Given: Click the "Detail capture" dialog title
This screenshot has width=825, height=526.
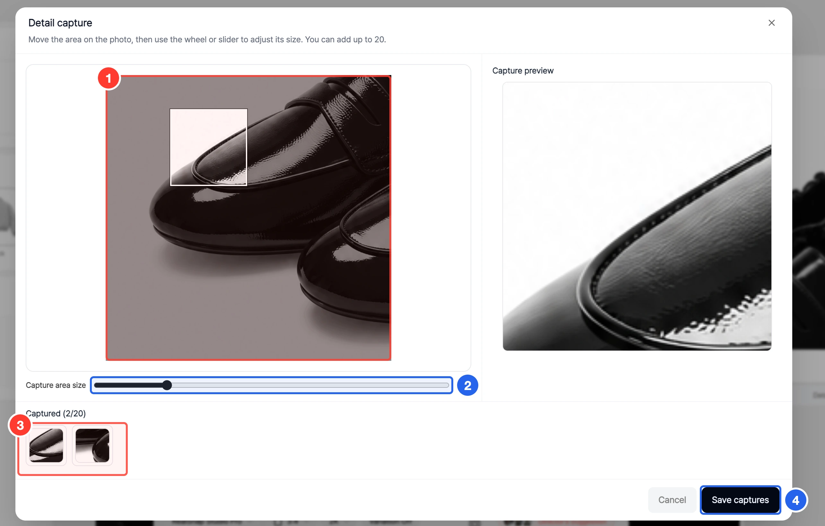Looking at the screenshot, I should tap(60, 23).
